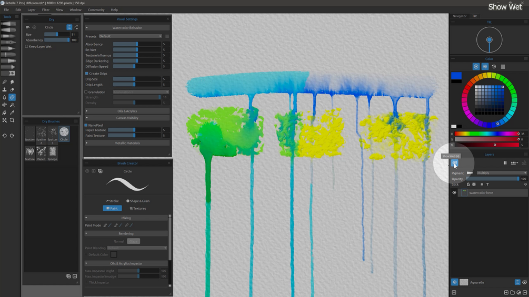
Task: Click the Redo arrow in Tools panel
Action: 12,136
